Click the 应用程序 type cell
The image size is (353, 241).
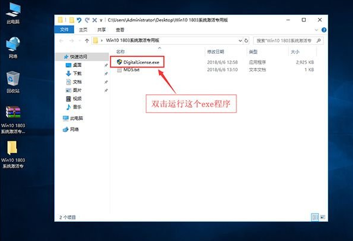click(257, 62)
